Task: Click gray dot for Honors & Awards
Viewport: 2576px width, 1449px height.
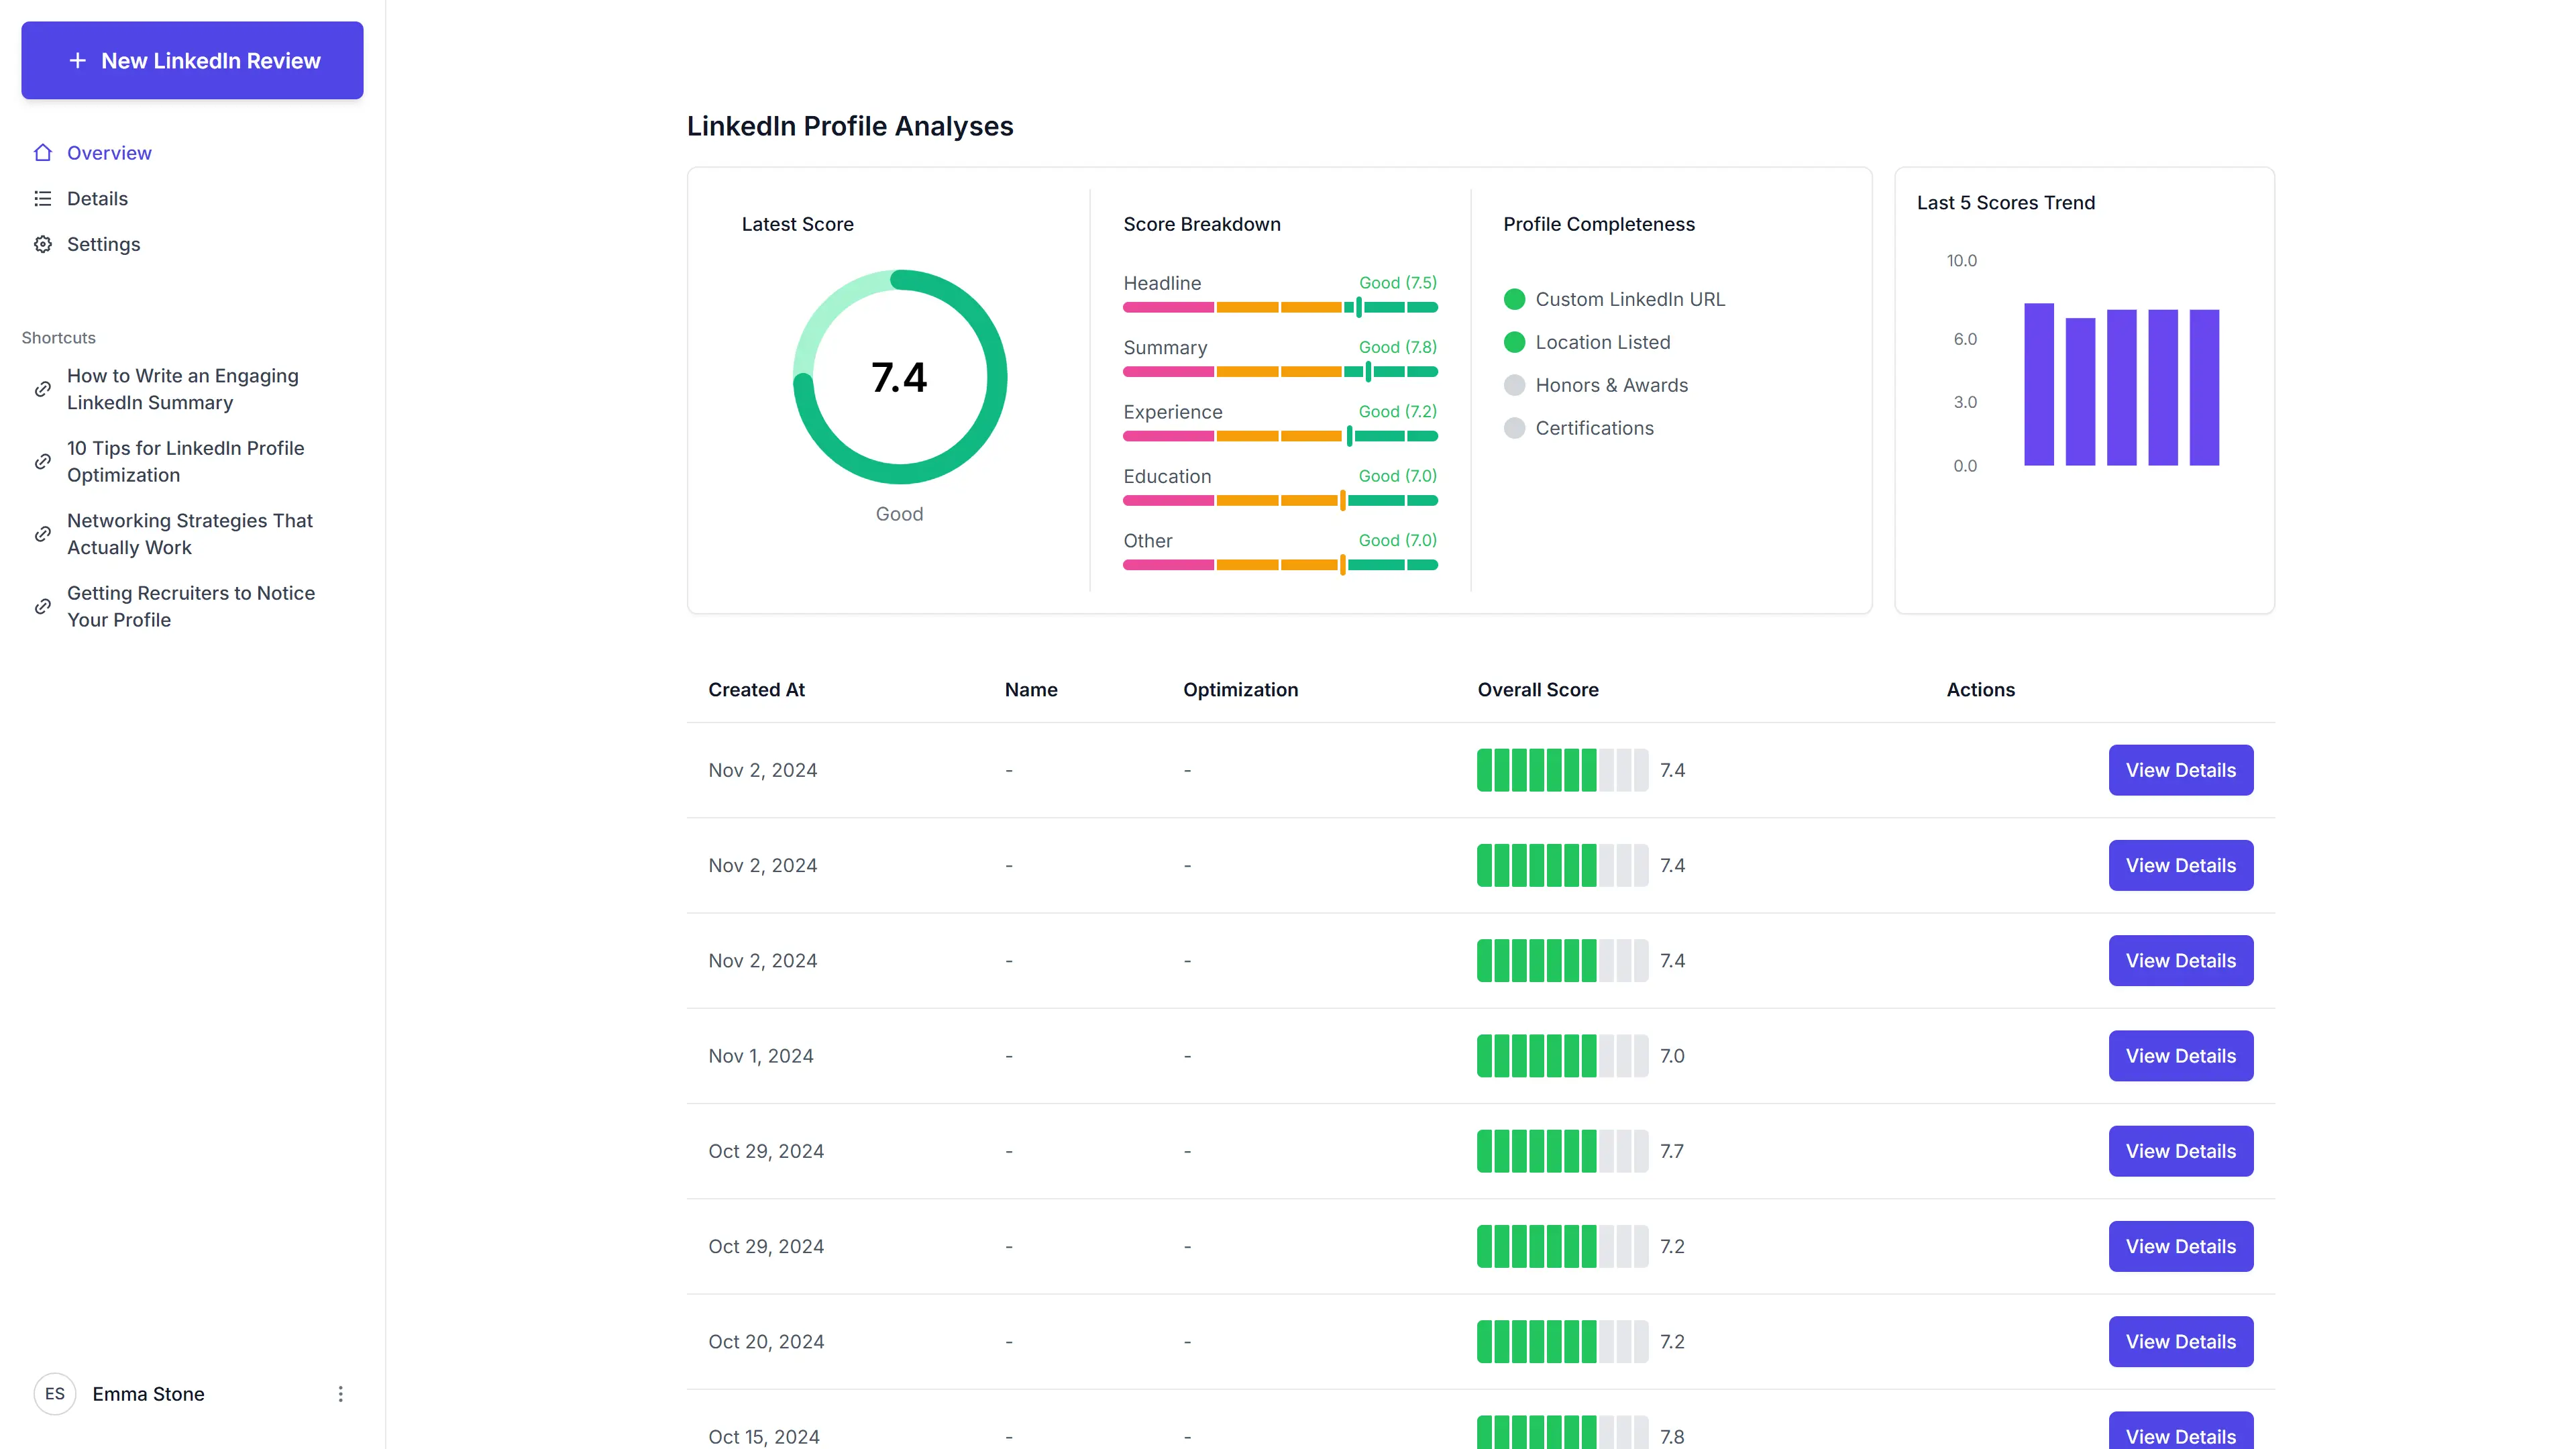Action: coord(1514,385)
